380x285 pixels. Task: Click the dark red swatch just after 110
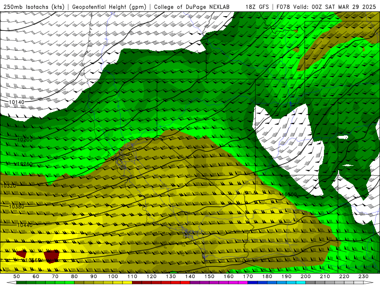click(x=137, y=282)
